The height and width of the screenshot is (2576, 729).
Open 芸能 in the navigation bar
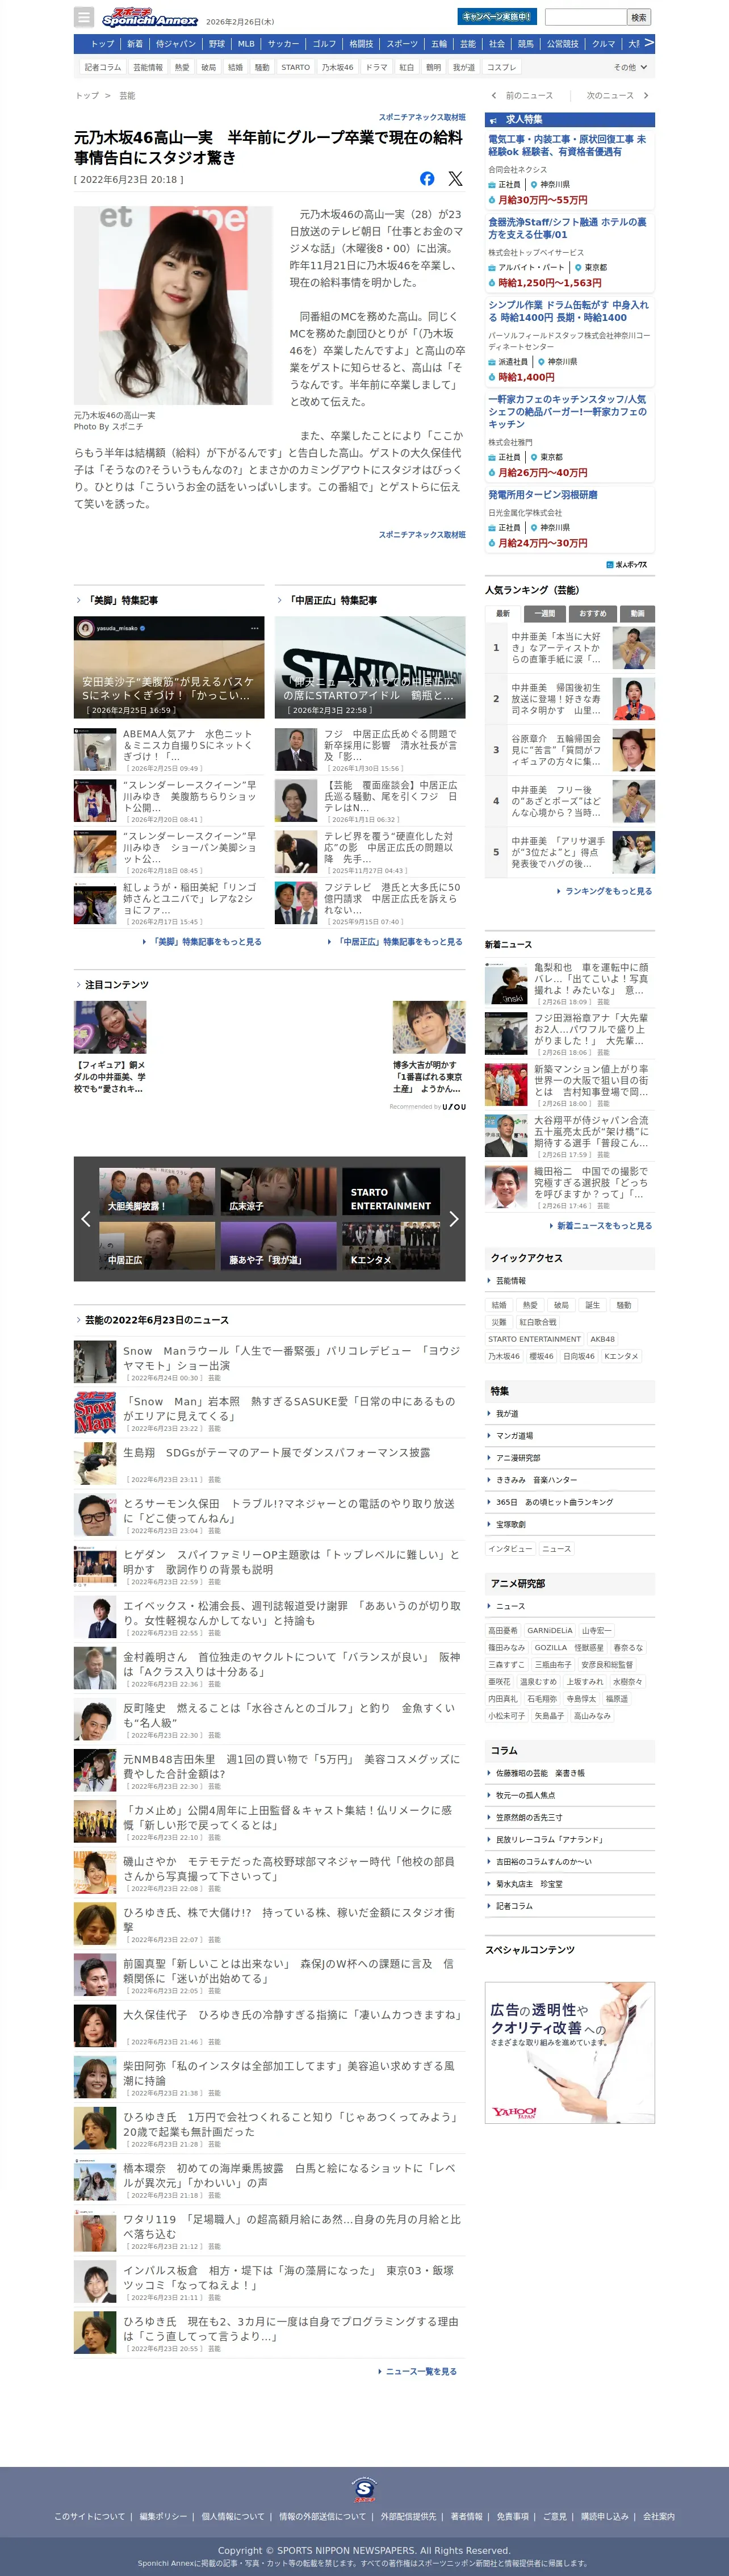coord(468,44)
